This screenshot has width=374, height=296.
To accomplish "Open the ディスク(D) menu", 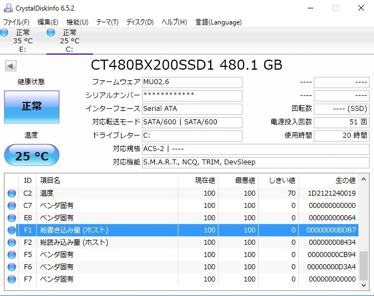I will [140, 22].
